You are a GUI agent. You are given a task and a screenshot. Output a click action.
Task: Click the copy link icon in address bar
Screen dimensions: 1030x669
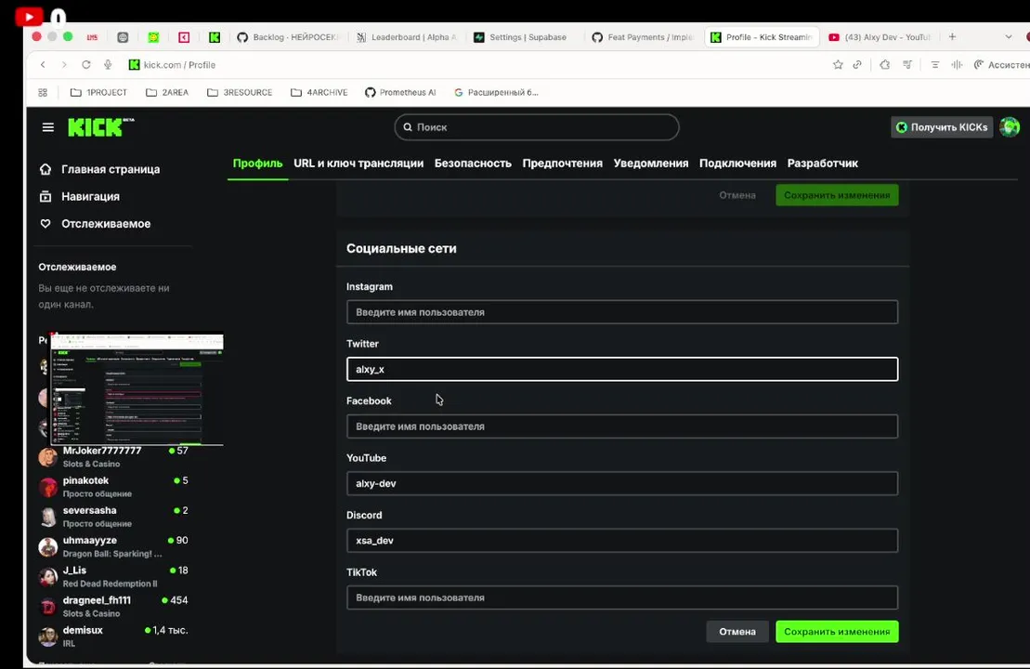pyautogui.click(x=857, y=64)
